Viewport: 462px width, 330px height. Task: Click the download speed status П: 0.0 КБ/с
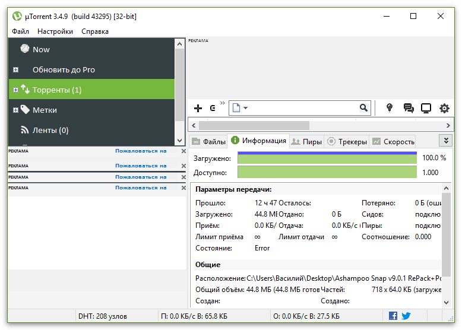(194, 316)
